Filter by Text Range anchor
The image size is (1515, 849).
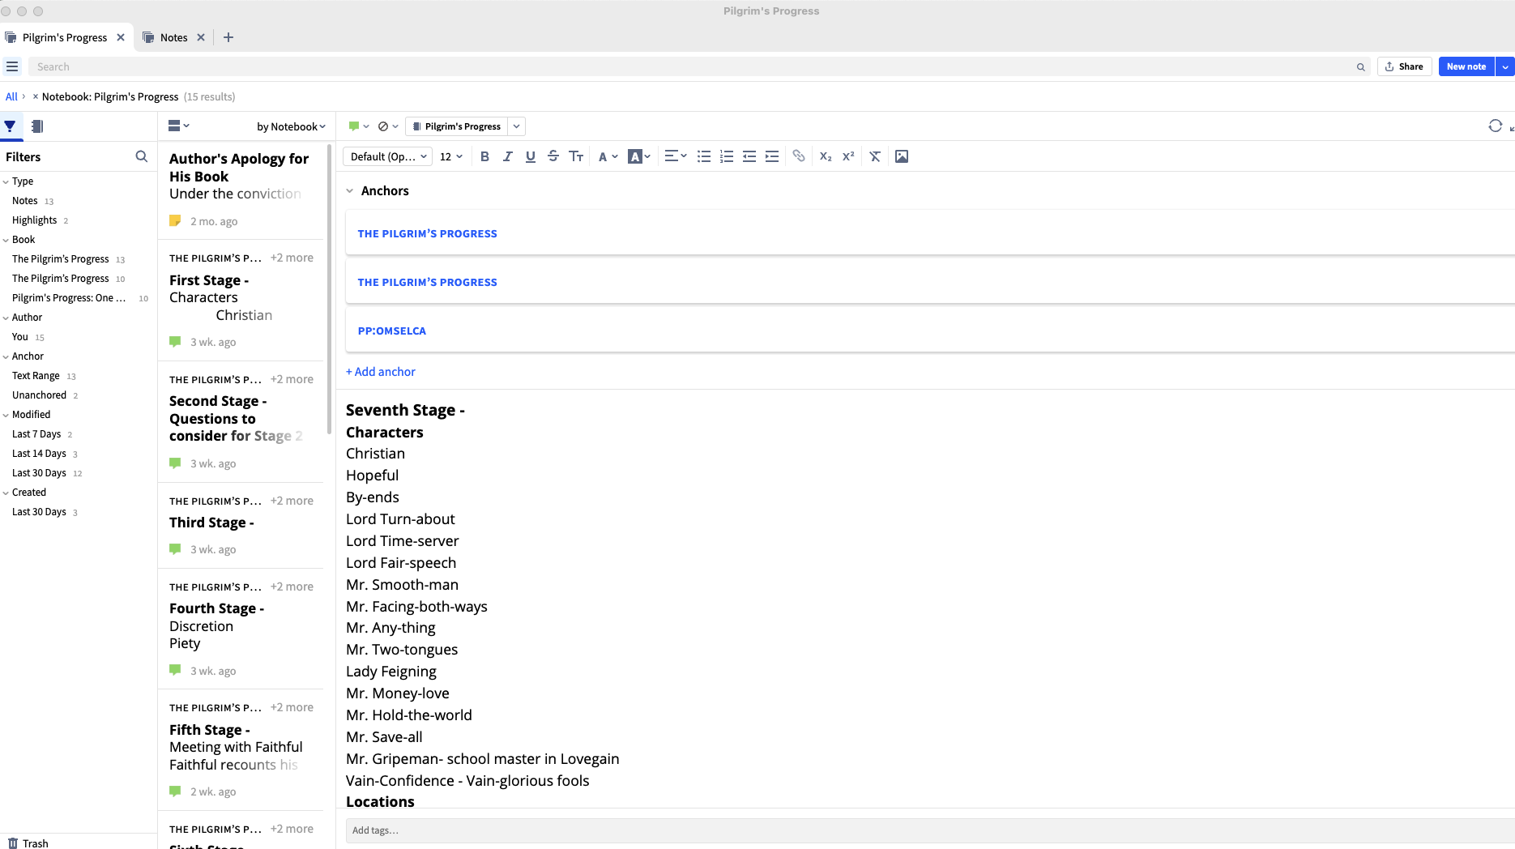(36, 376)
